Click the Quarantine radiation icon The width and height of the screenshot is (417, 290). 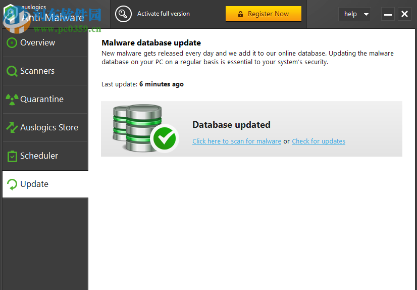(x=12, y=99)
